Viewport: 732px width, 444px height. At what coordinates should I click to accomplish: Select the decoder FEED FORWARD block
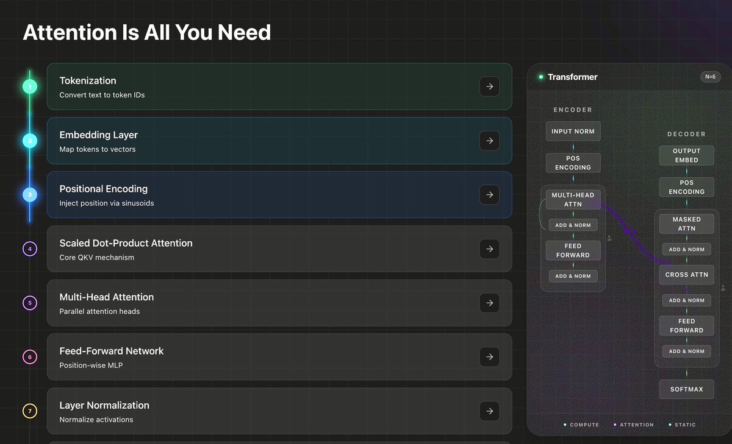tap(687, 326)
